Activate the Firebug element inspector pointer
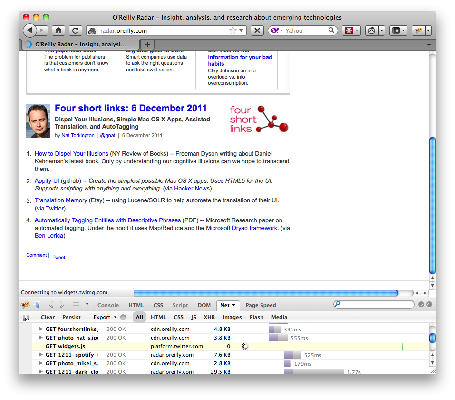This screenshot has width=455, height=400. (x=37, y=305)
